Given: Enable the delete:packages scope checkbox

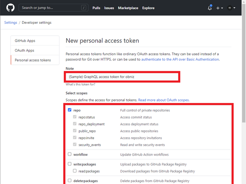Looking at the screenshot, I should (70, 181).
